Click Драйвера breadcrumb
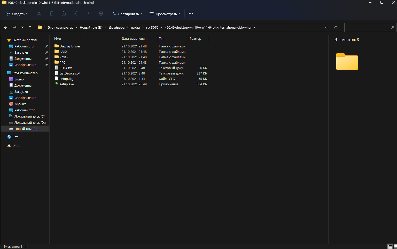This screenshot has width=397, height=249. tap(116, 27)
